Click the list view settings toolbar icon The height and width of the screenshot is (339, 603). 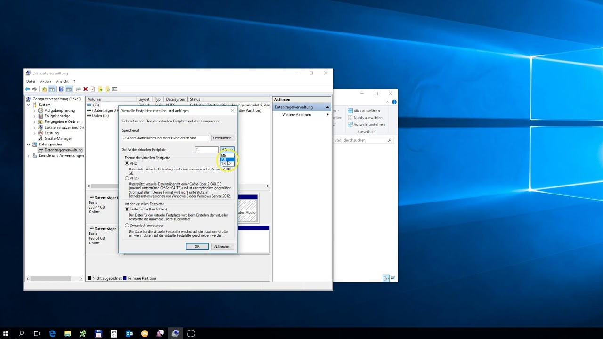point(114,89)
